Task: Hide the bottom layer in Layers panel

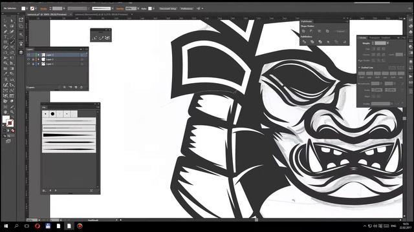Action: [28, 64]
